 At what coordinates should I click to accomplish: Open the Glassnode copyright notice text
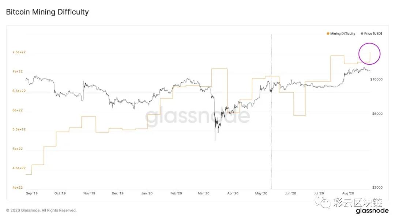pyautogui.click(x=41, y=210)
